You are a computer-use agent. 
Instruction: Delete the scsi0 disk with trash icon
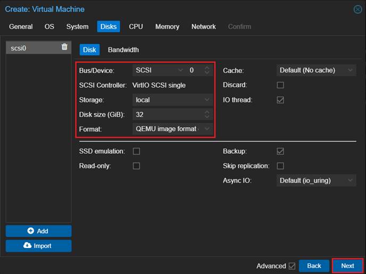[64, 47]
